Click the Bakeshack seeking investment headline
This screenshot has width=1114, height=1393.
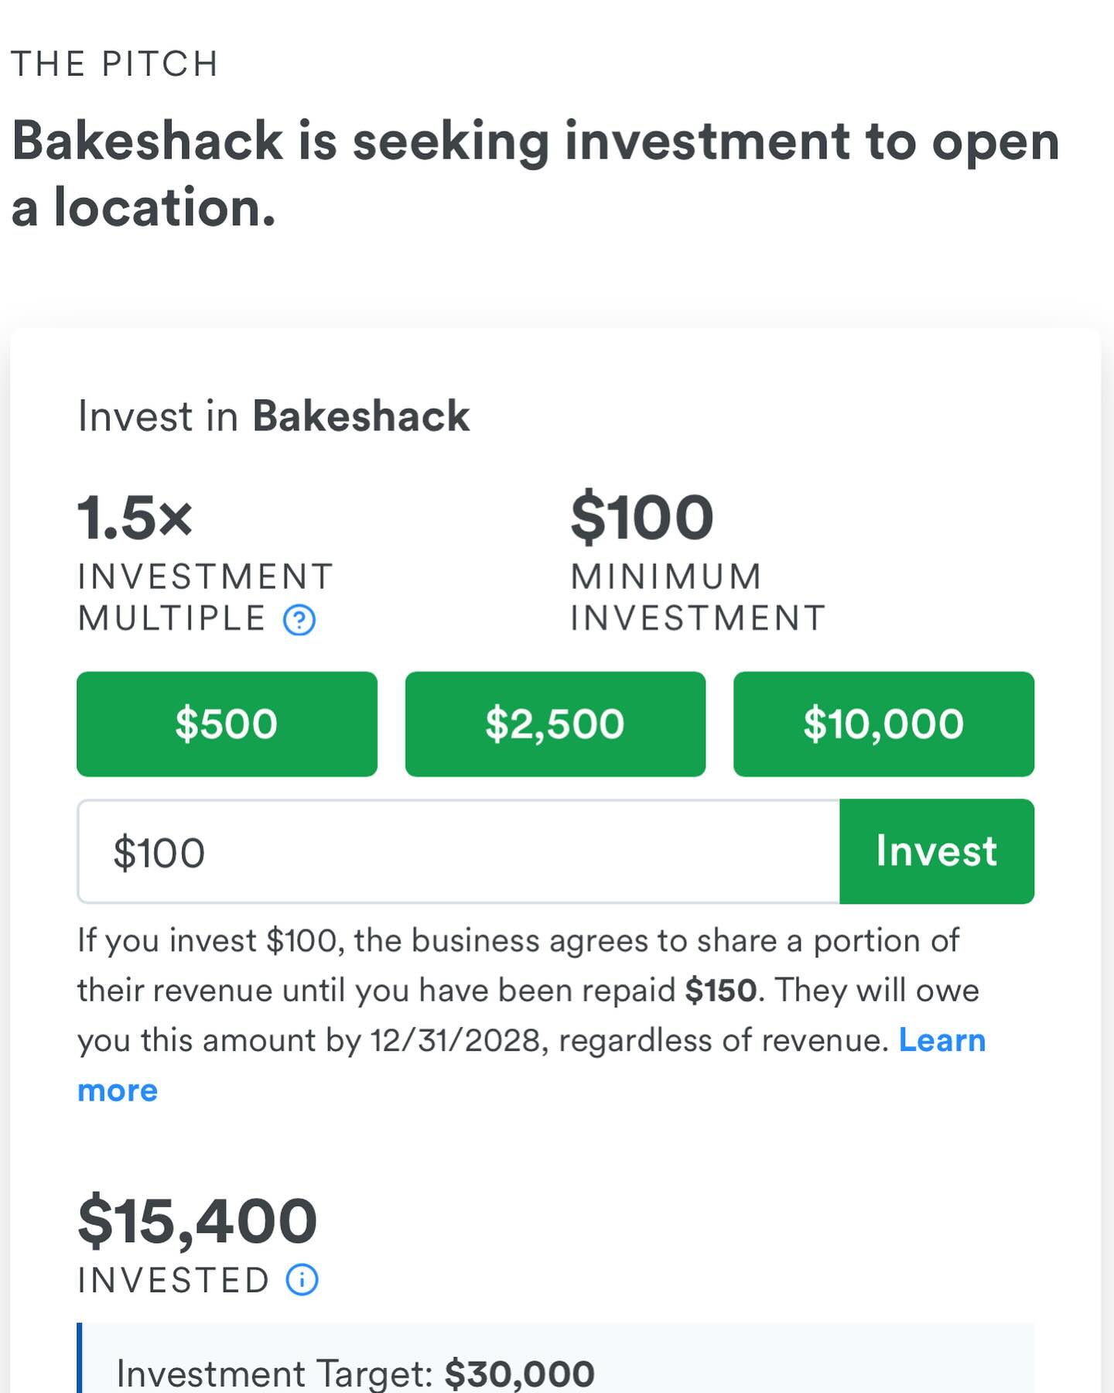tap(534, 174)
